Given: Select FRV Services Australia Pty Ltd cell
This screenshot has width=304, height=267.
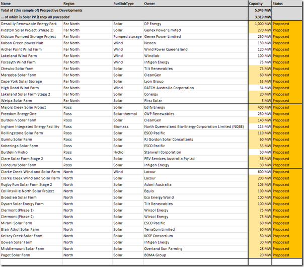Looking at the screenshot, I should coord(196,159).
